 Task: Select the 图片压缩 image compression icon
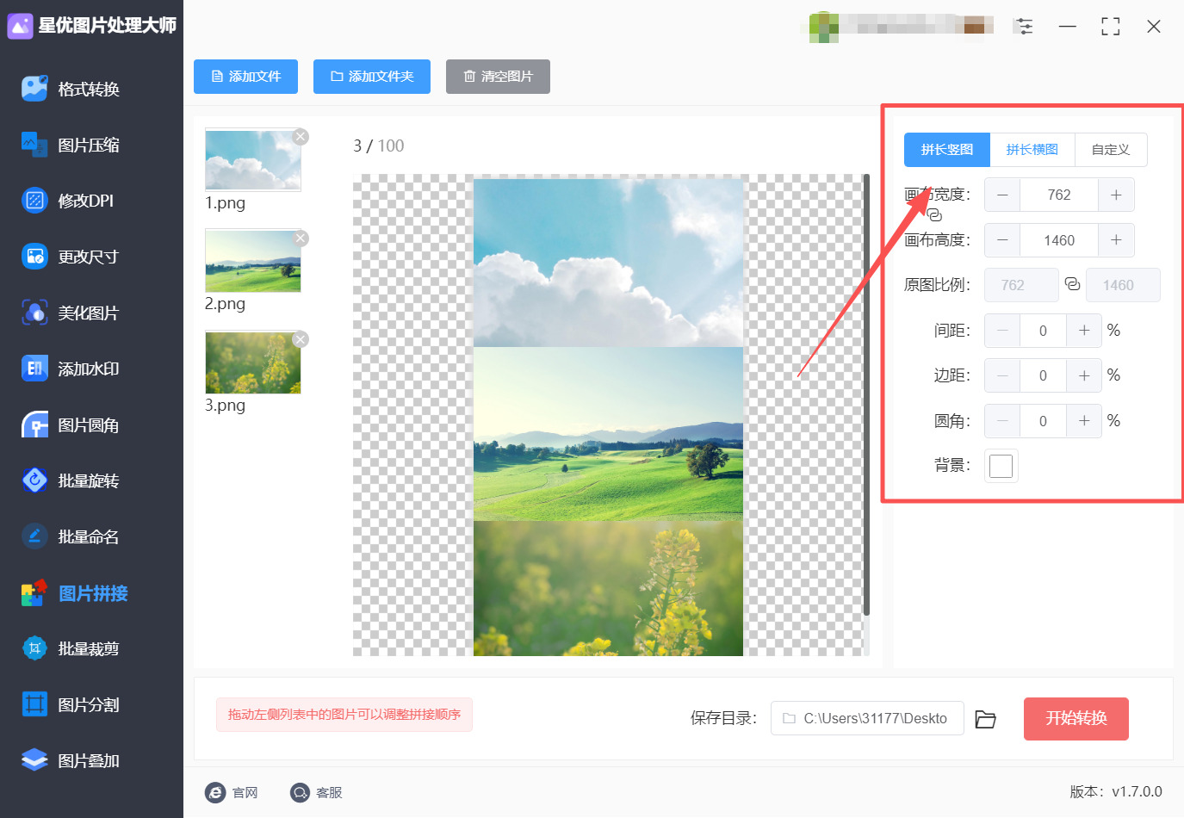pyautogui.click(x=34, y=145)
